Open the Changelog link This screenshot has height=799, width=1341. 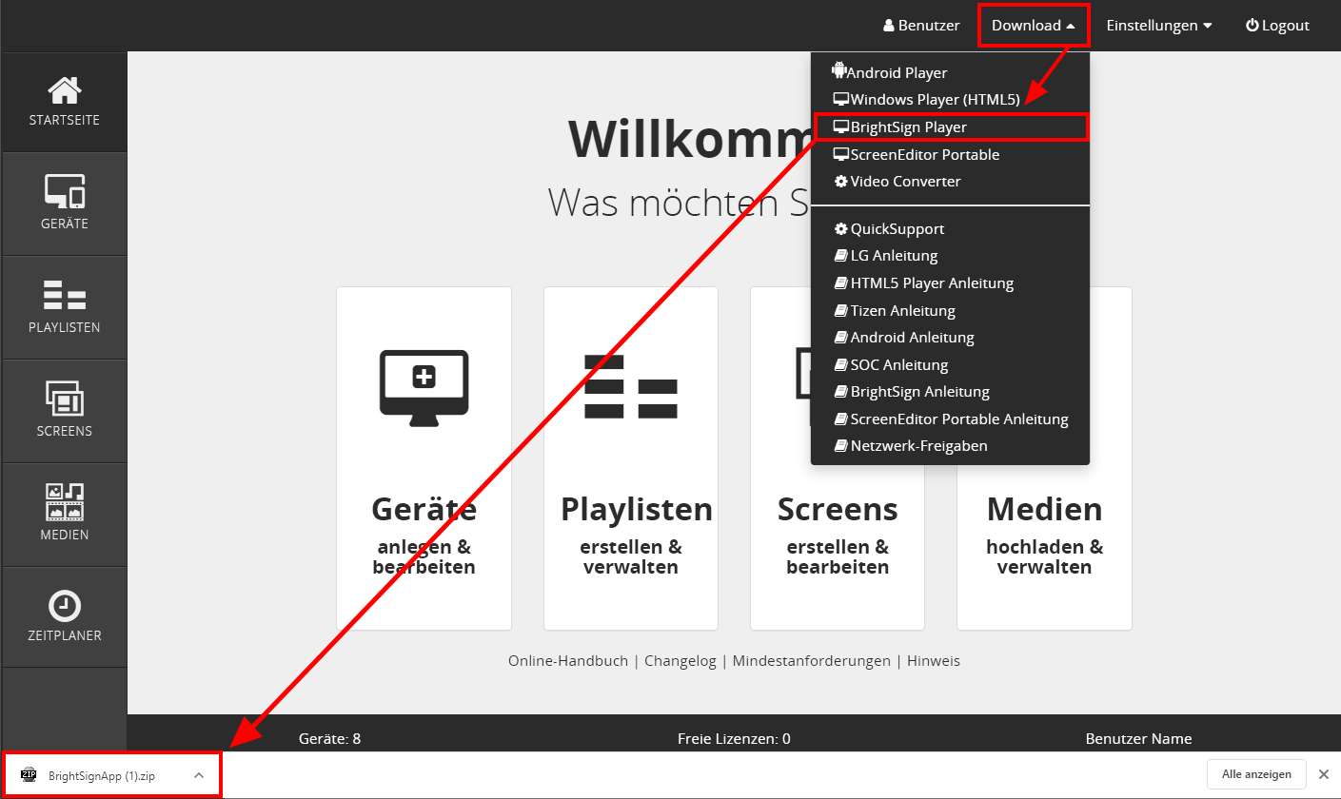680,661
